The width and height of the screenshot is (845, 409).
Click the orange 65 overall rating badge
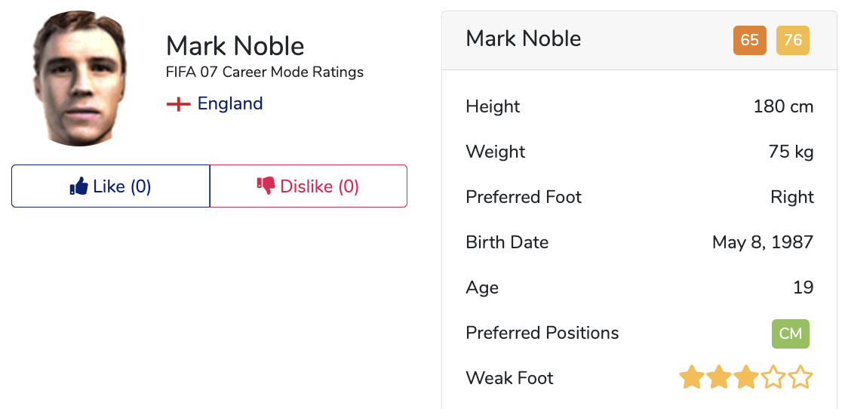pyautogui.click(x=750, y=41)
